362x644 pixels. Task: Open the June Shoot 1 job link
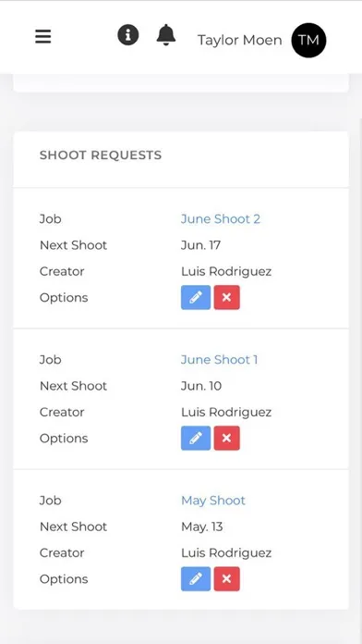[x=220, y=360]
